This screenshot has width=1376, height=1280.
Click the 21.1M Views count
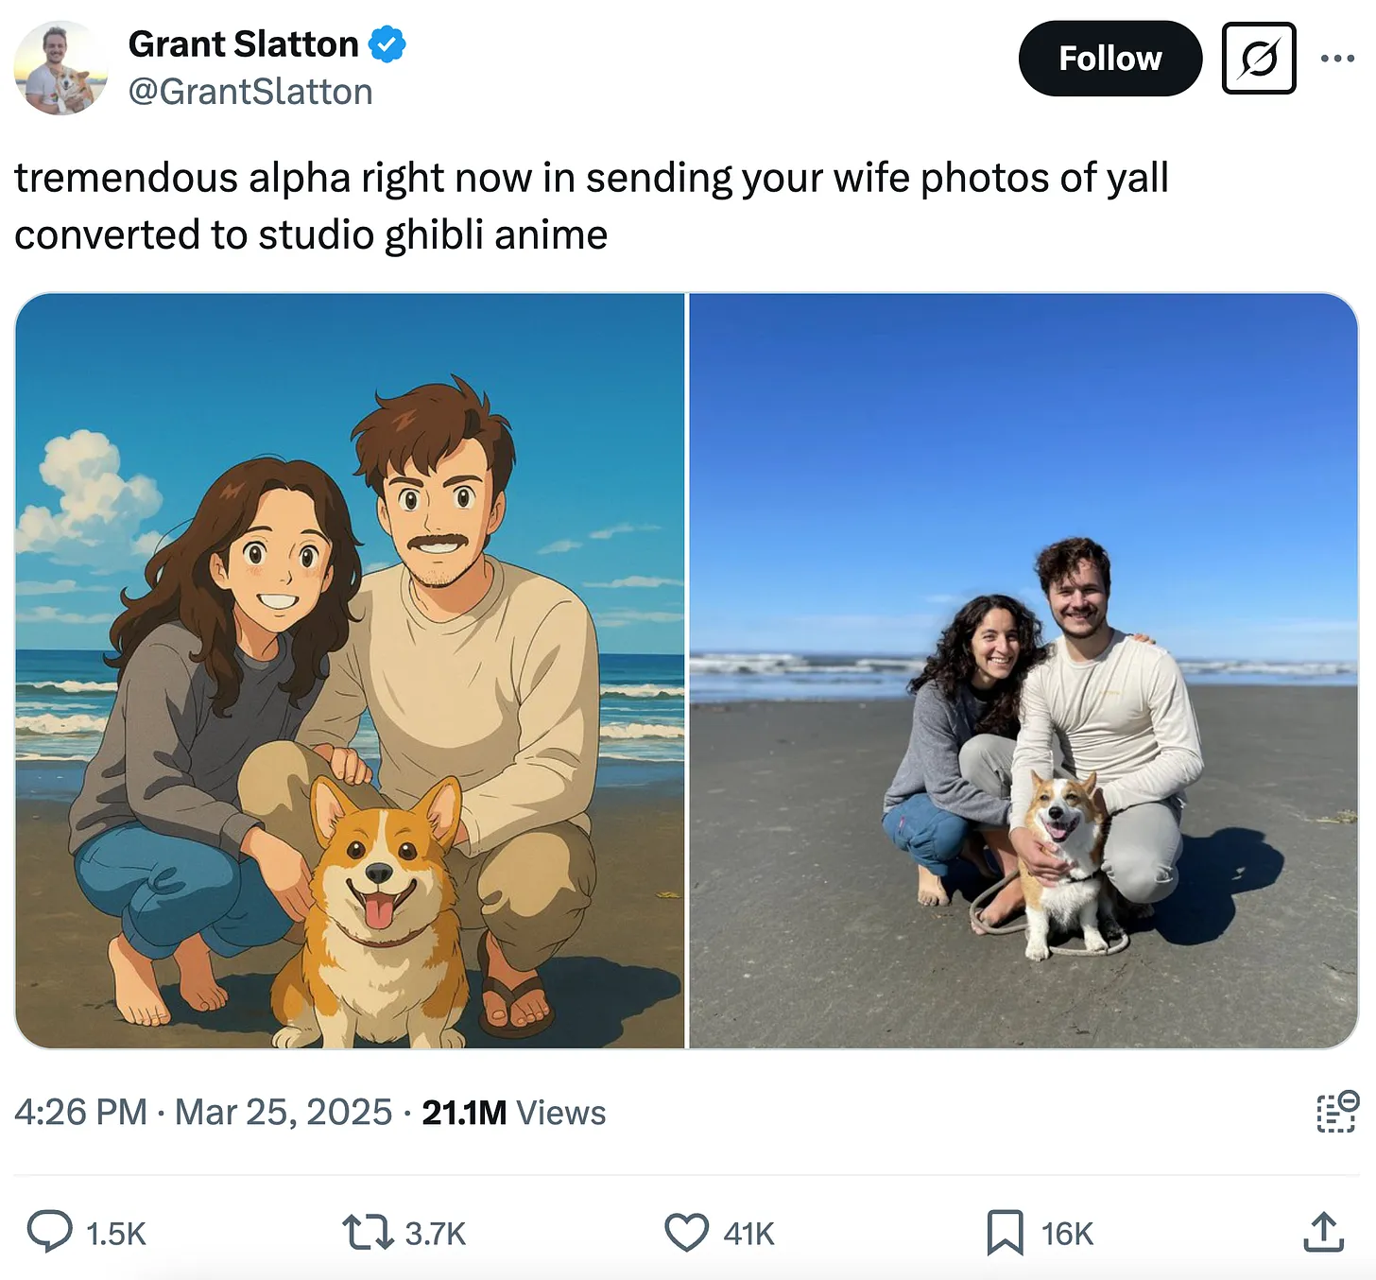click(513, 1113)
